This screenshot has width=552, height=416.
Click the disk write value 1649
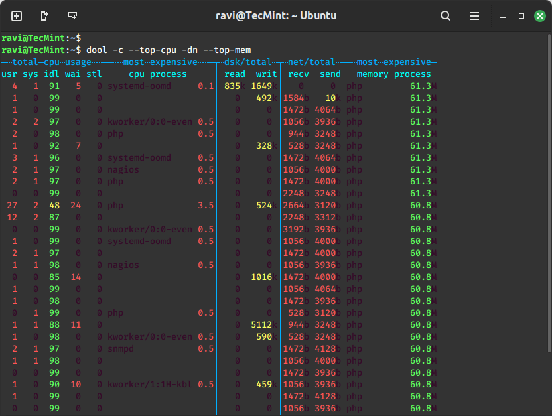[x=261, y=86]
